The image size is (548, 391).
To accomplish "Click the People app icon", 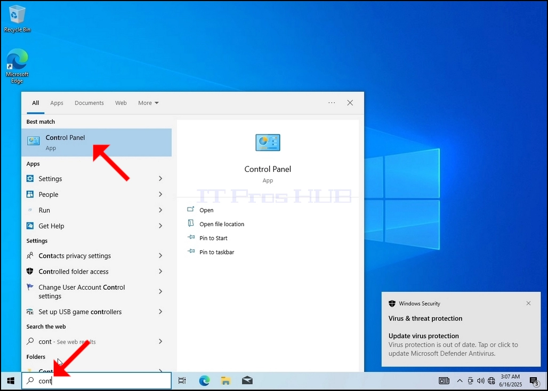I will click(30, 195).
